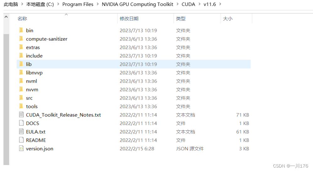Click the CUDA_Toolkit_Release_Notes.txt file icon
Viewport: 313px width, 171px height.
[21, 115]
